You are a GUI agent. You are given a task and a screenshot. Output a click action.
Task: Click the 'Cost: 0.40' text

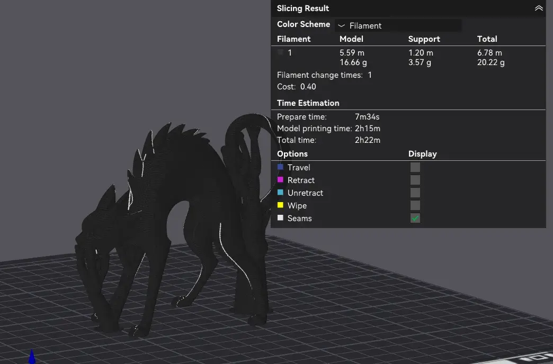click(x=297, y=87)
